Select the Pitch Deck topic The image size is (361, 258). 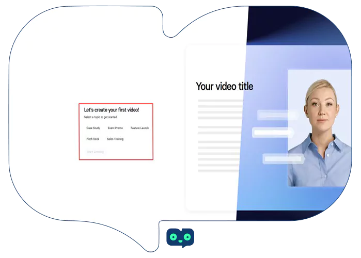coord(93,139)
